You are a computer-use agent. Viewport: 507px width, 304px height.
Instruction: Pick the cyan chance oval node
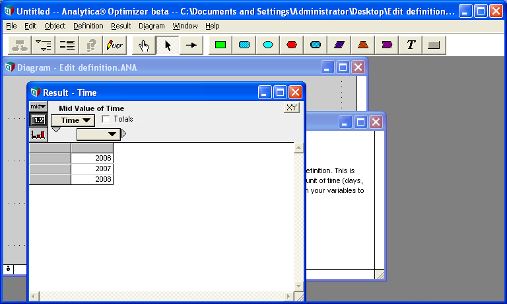click(x=268, y=45)
